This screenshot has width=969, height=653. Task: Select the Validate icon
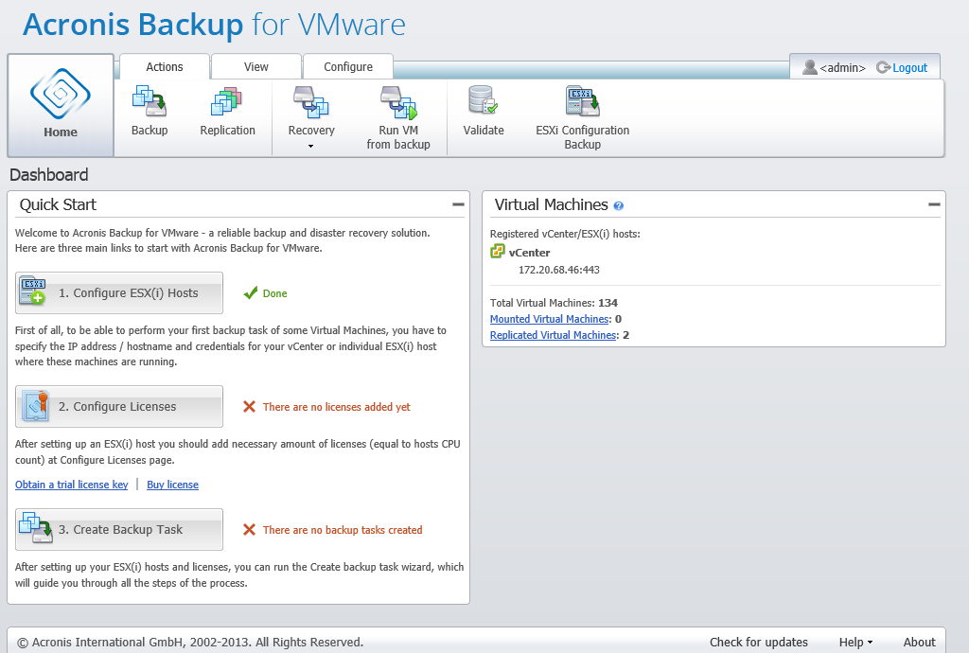point(483,101)
